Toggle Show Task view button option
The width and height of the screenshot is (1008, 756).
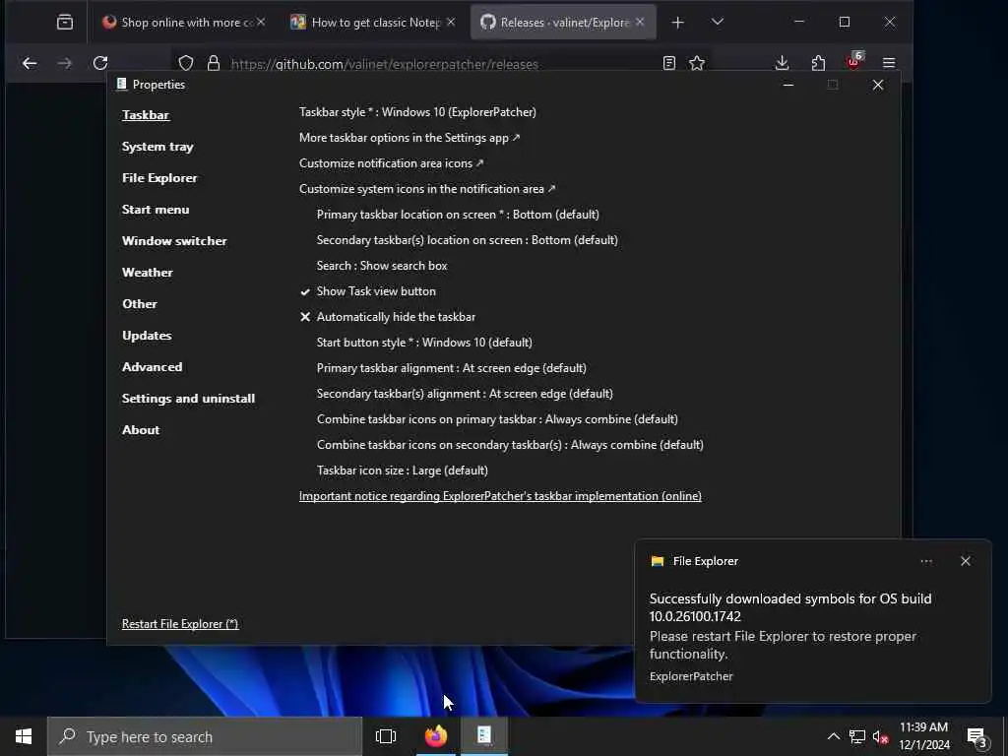point(368,291)
